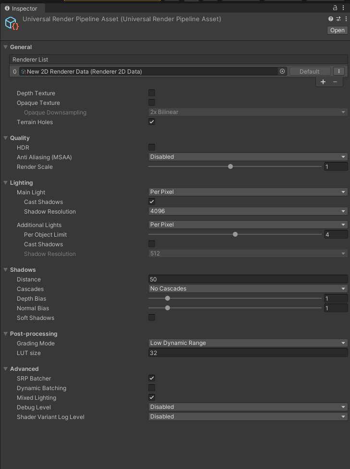The height and width of the screenshot is (469, 350).
Task: Open the Debug Level dropdown
Action: pyautogui.click(x=248, y=407)
